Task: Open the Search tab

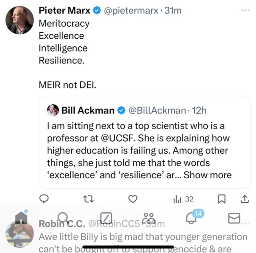Action: coord(64,218)
